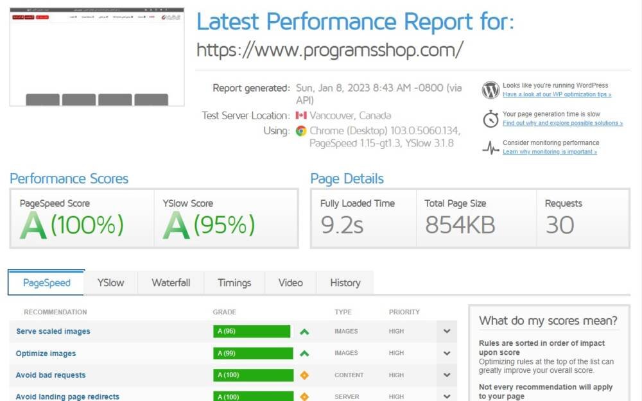Click the Chrome browser icon
Screen dimensions: 642x401
(301, 131)
